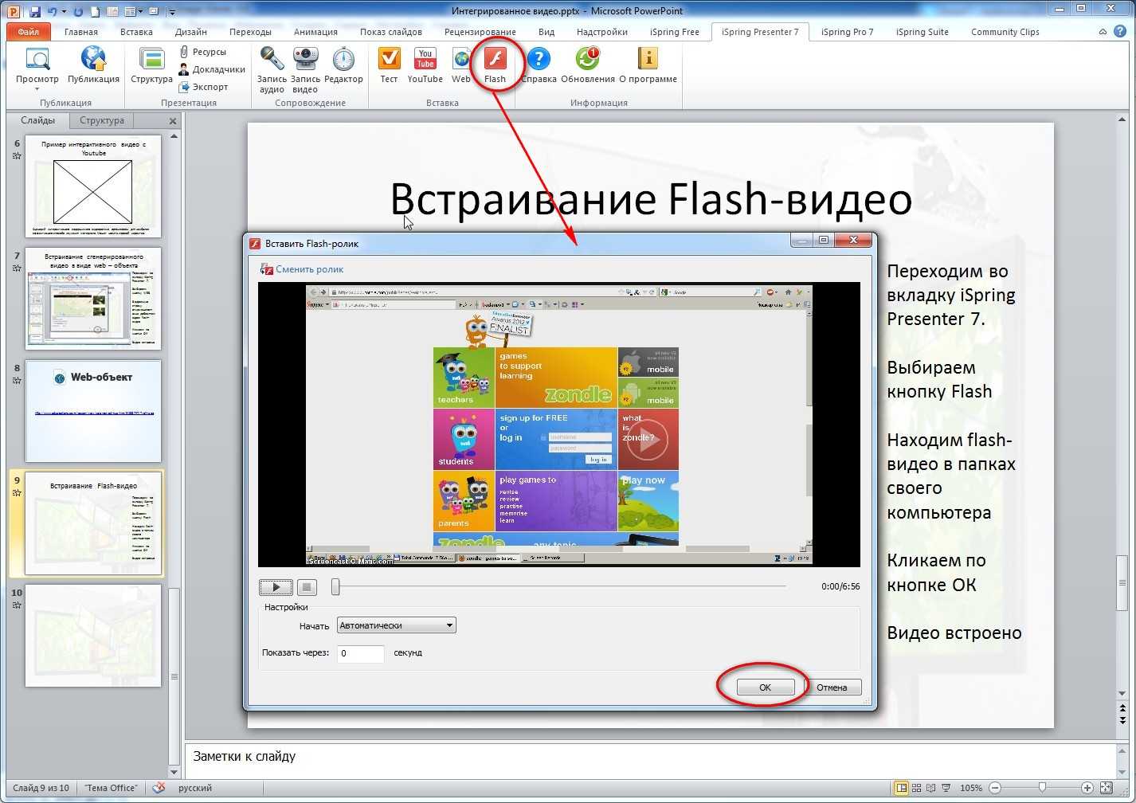This screenshot has width=1136, height=803.
Task: Select slide 6 thumbnail
Action: point(93,186)
